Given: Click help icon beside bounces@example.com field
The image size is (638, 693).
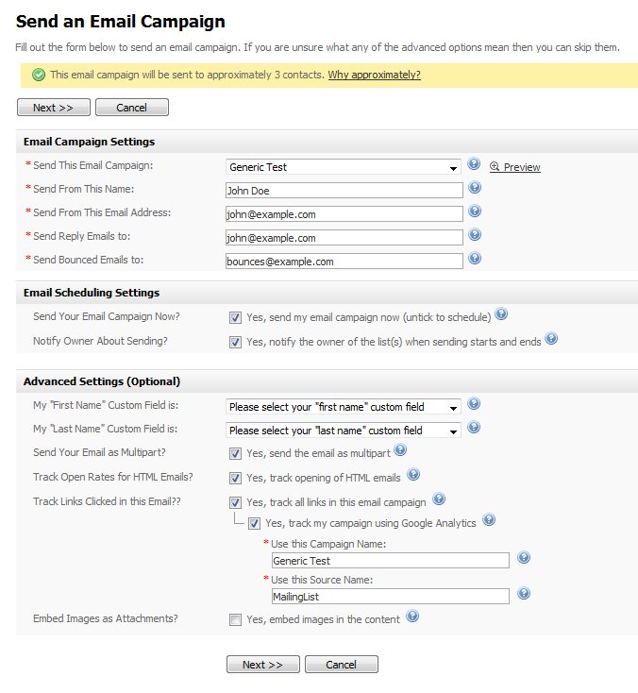Looking at the screenshot, I should (475, 258).
